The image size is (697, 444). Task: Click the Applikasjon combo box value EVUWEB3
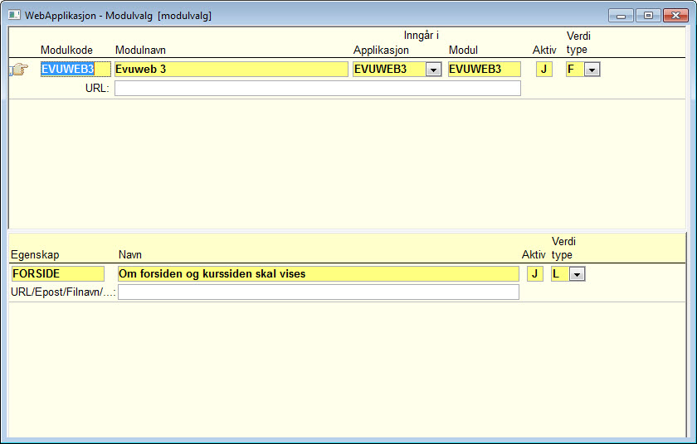pos(389,70)
